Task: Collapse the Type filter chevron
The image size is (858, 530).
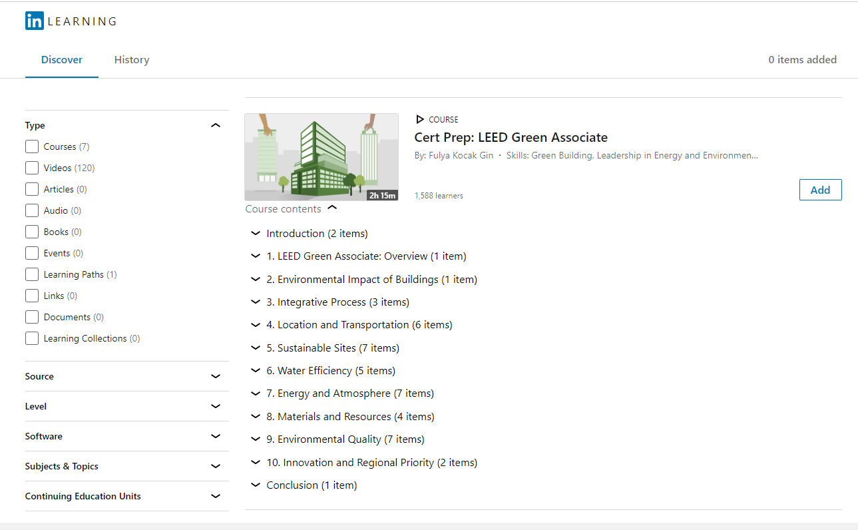Action: click(215, 125)
